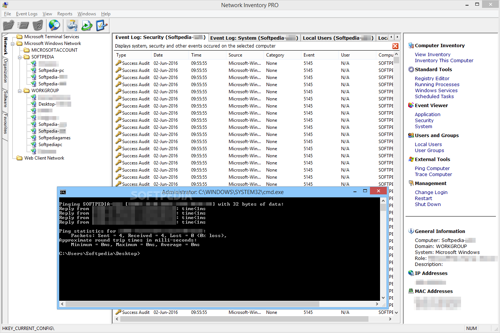This screenshot has width=500, height=333.
Task: Click the Standard Tools gear icon
Action: (x=411, y=69)
